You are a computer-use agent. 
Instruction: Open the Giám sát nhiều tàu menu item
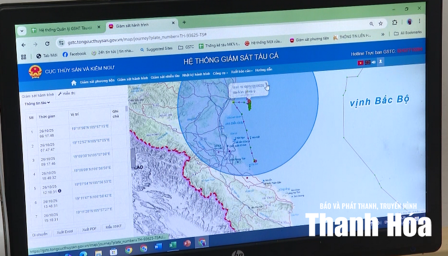(x=165, y=77)
